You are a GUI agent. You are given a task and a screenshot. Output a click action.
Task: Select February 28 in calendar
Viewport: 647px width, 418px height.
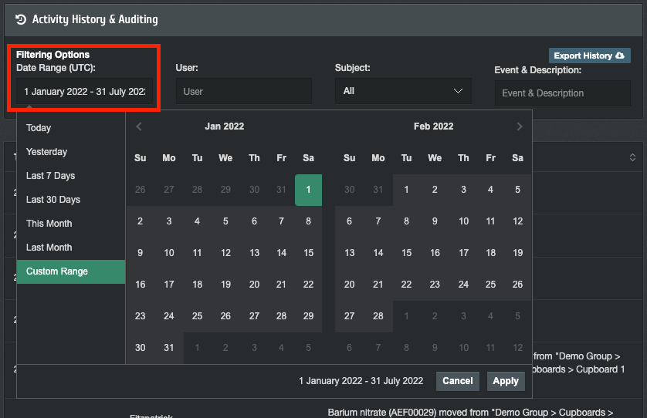[378, 316]
